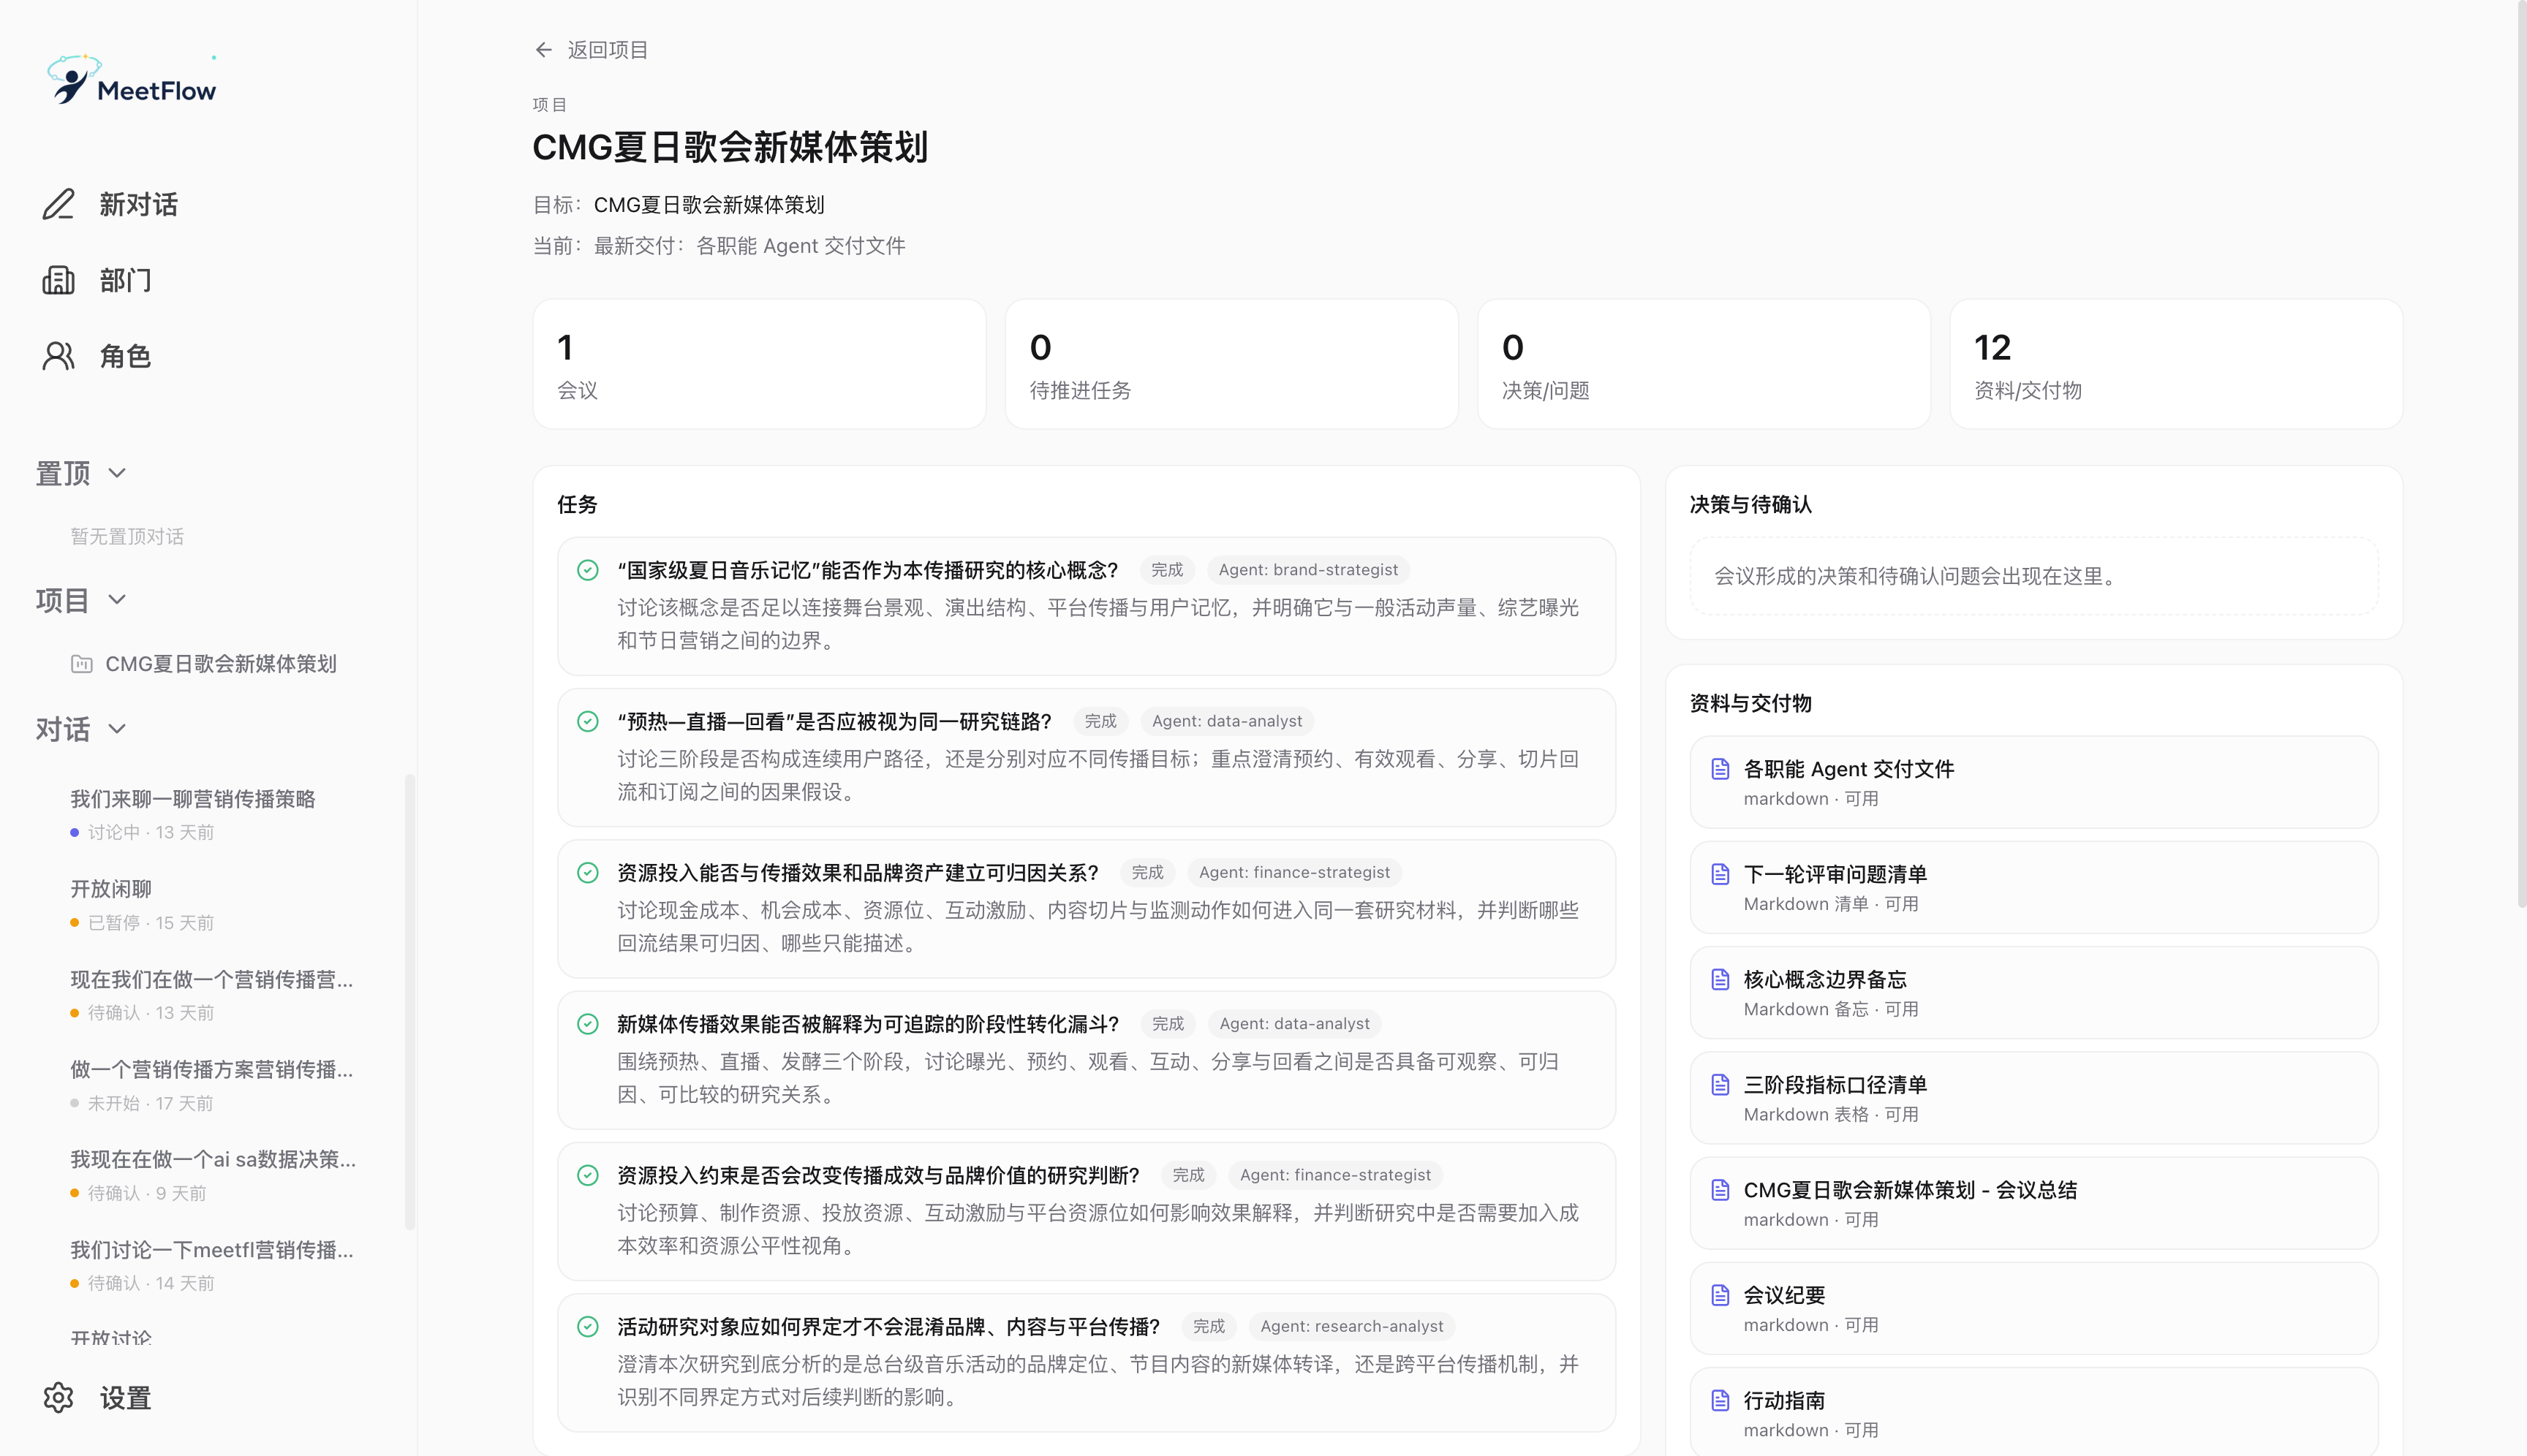
Task: Click the 会议 count card
Action: coord(759,364)
